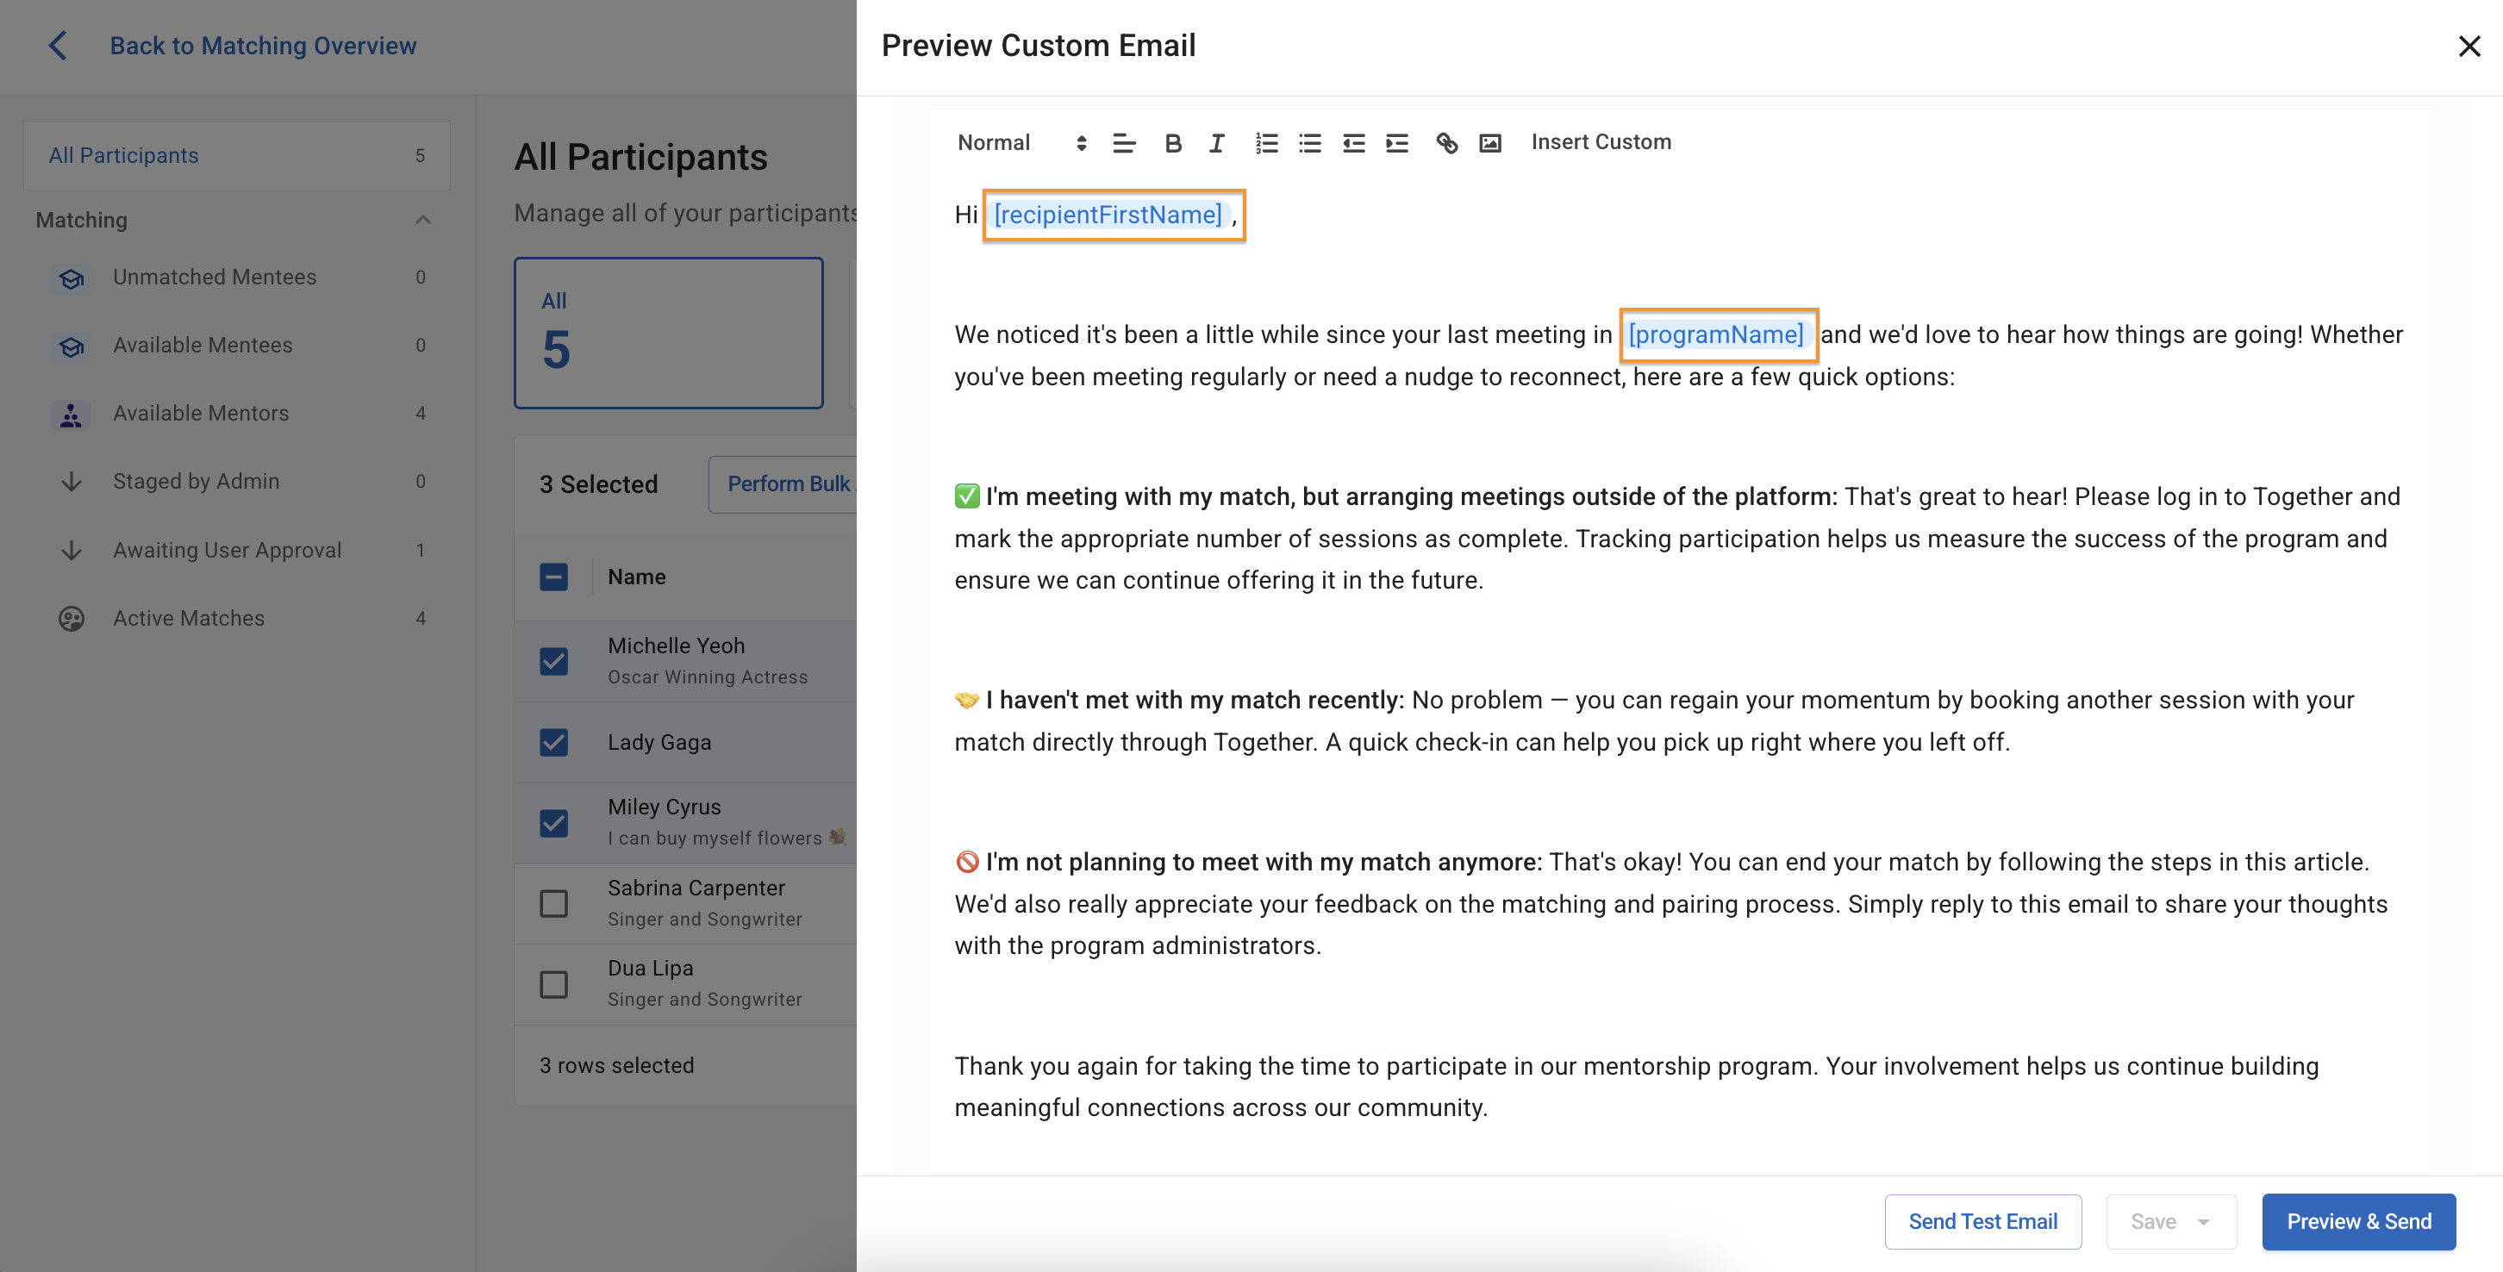Check the Dua Lipa checkbox

(x=554, y=983)
